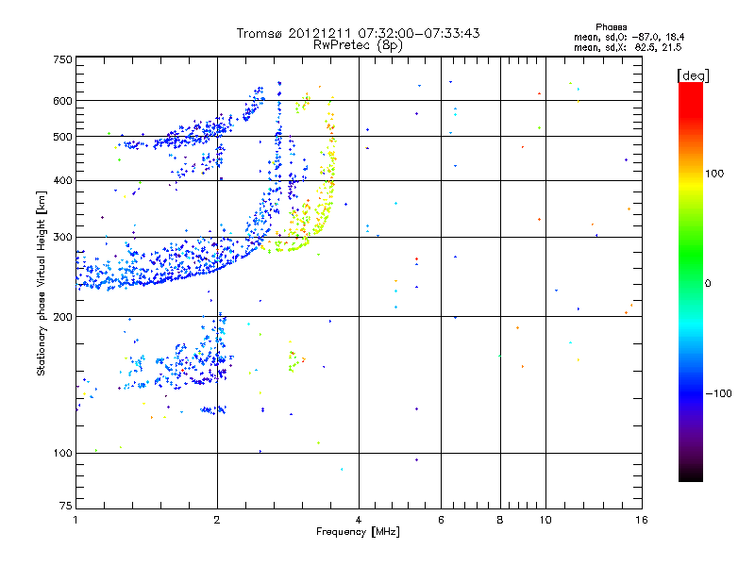Click the plot title 'Tromsø 20121211 07:32:00-07:33:43'

click(x=358, y=33)
